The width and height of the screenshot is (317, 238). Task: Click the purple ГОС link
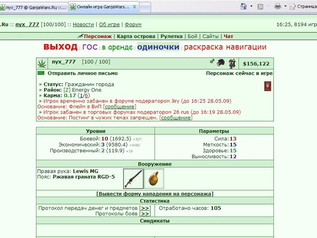90,47
